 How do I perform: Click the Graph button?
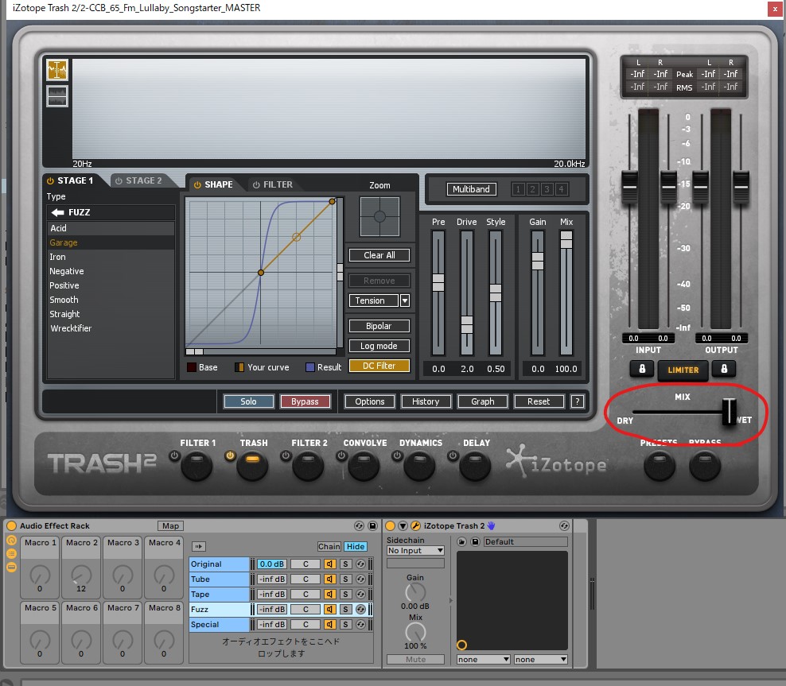point(482,401)
